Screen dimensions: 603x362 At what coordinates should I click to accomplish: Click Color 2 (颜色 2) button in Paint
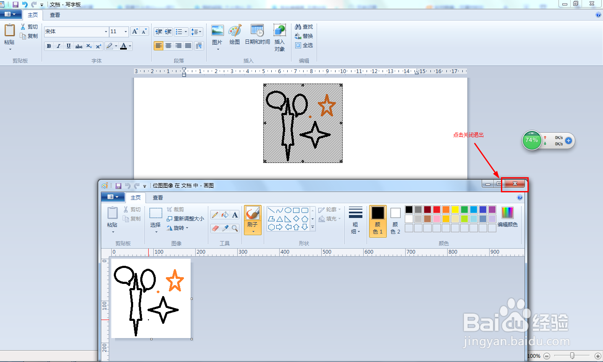(x=396, y=221)
